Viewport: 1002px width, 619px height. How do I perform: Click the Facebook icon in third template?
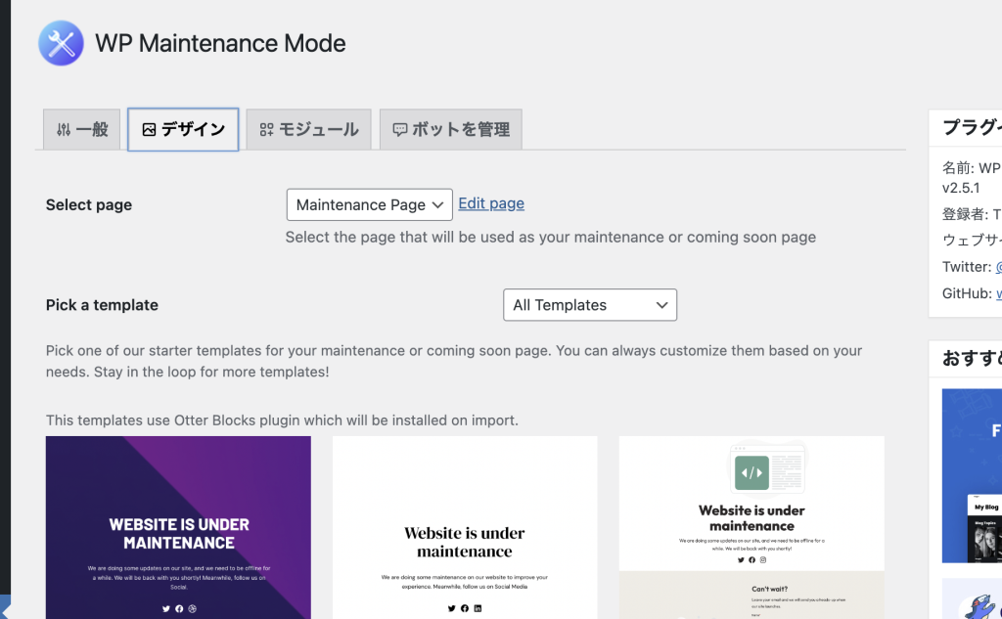click(x=751, y=559)
